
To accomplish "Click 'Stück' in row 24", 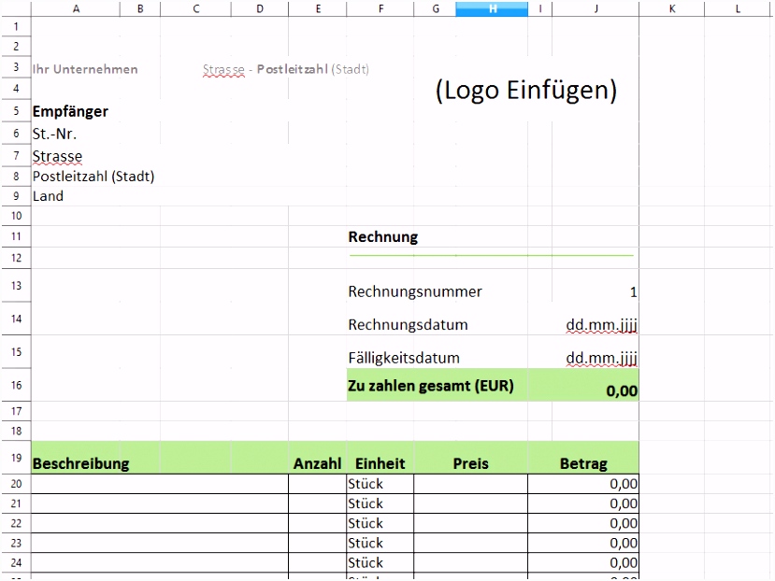I will click(x=366, y=562).
